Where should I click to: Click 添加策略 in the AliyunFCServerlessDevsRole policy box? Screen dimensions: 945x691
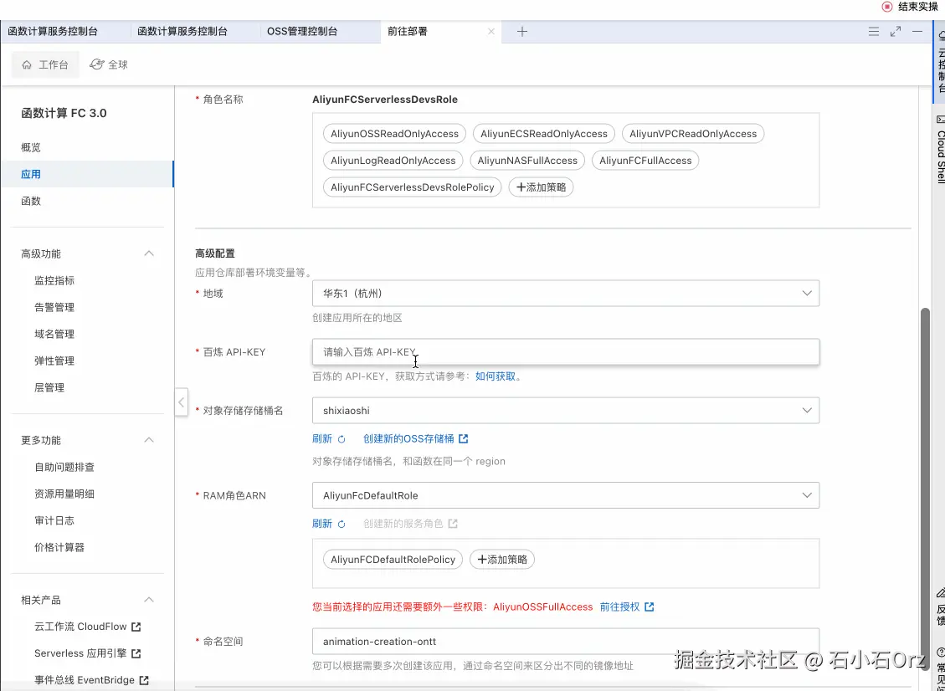542,187
